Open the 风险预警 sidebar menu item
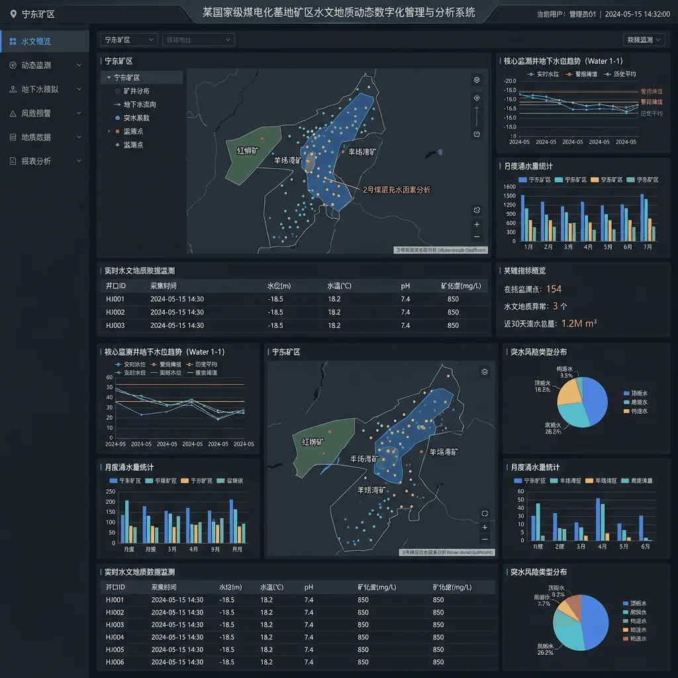Image resolution: width=678 pixels, height=678 pixels. [x=44, y=113]
